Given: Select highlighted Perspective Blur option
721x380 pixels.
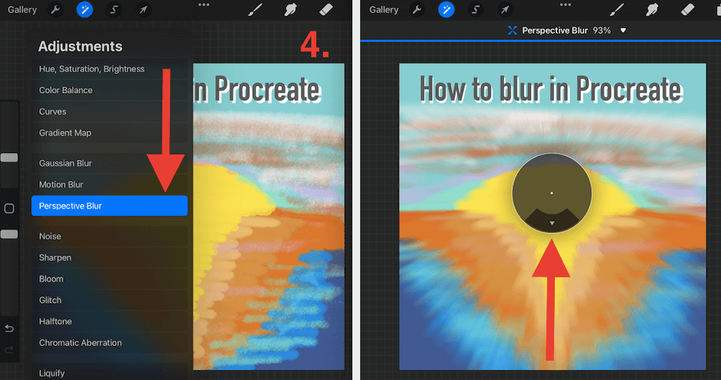Looking at the screenshot, I should pyautogui.click(x=110, y=206).
